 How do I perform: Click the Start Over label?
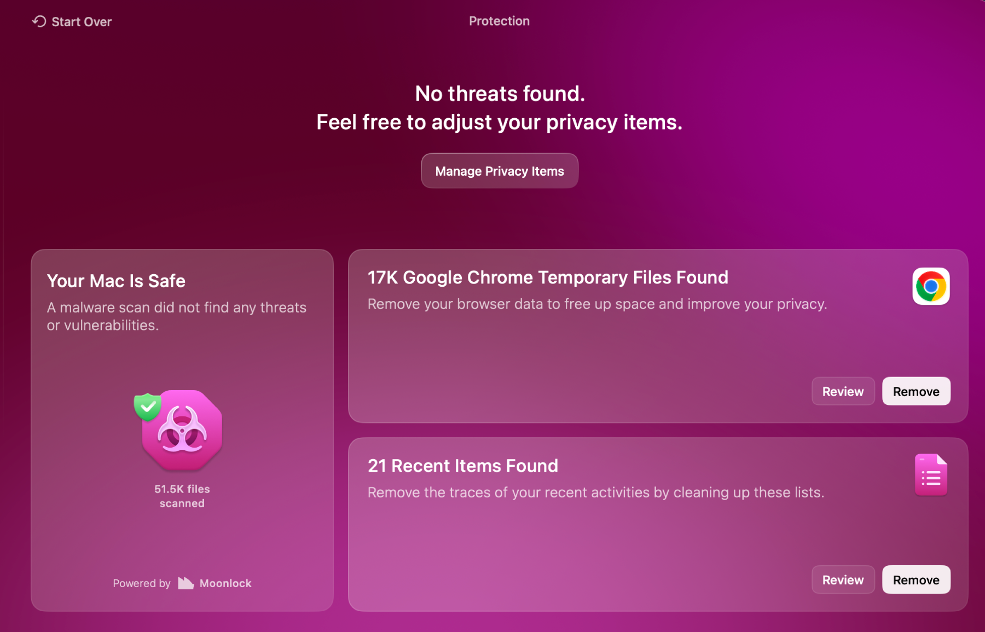[x=82, y=22]
